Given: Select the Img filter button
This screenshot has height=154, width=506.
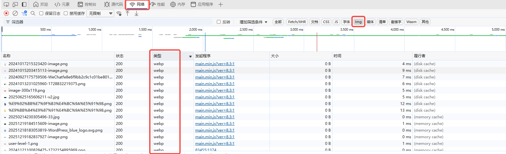Looking at the screenshot, I should click(x=358, y=22).
